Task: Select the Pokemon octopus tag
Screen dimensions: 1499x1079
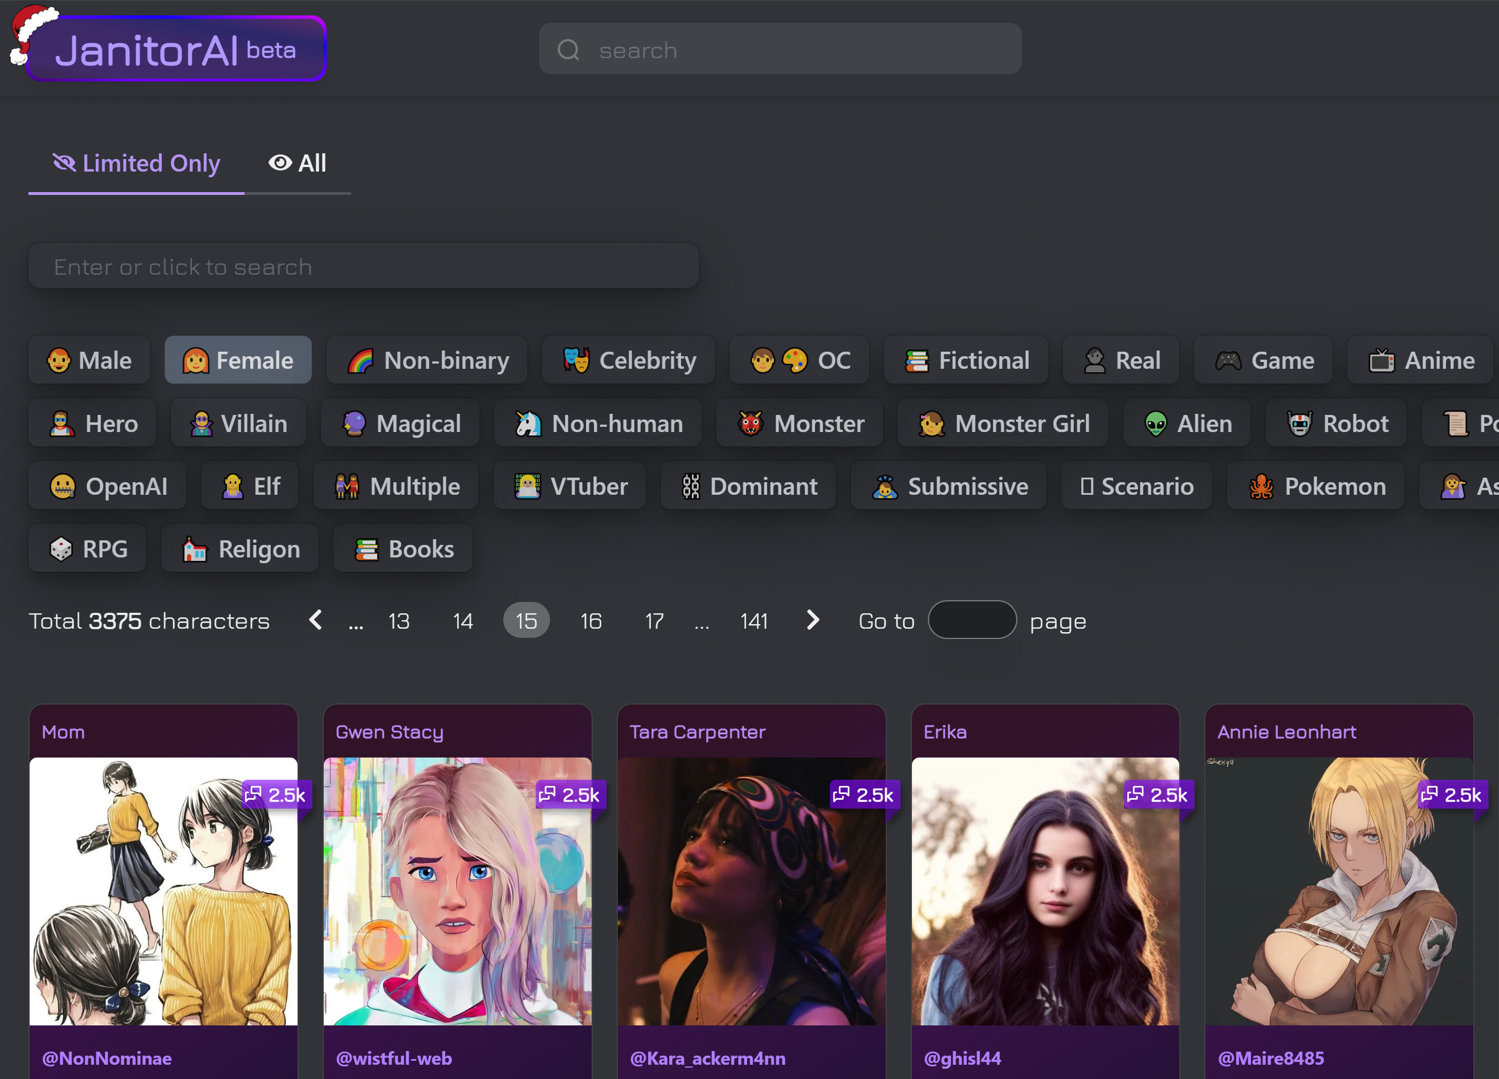Action: pyautogui.click(x=1316, y=486)
